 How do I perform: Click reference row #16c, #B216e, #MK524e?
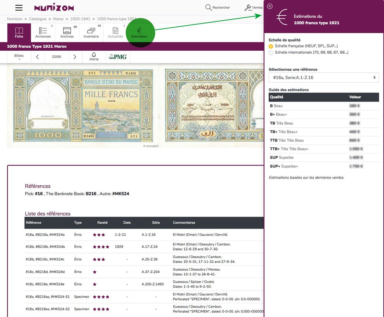click(144, 284)
